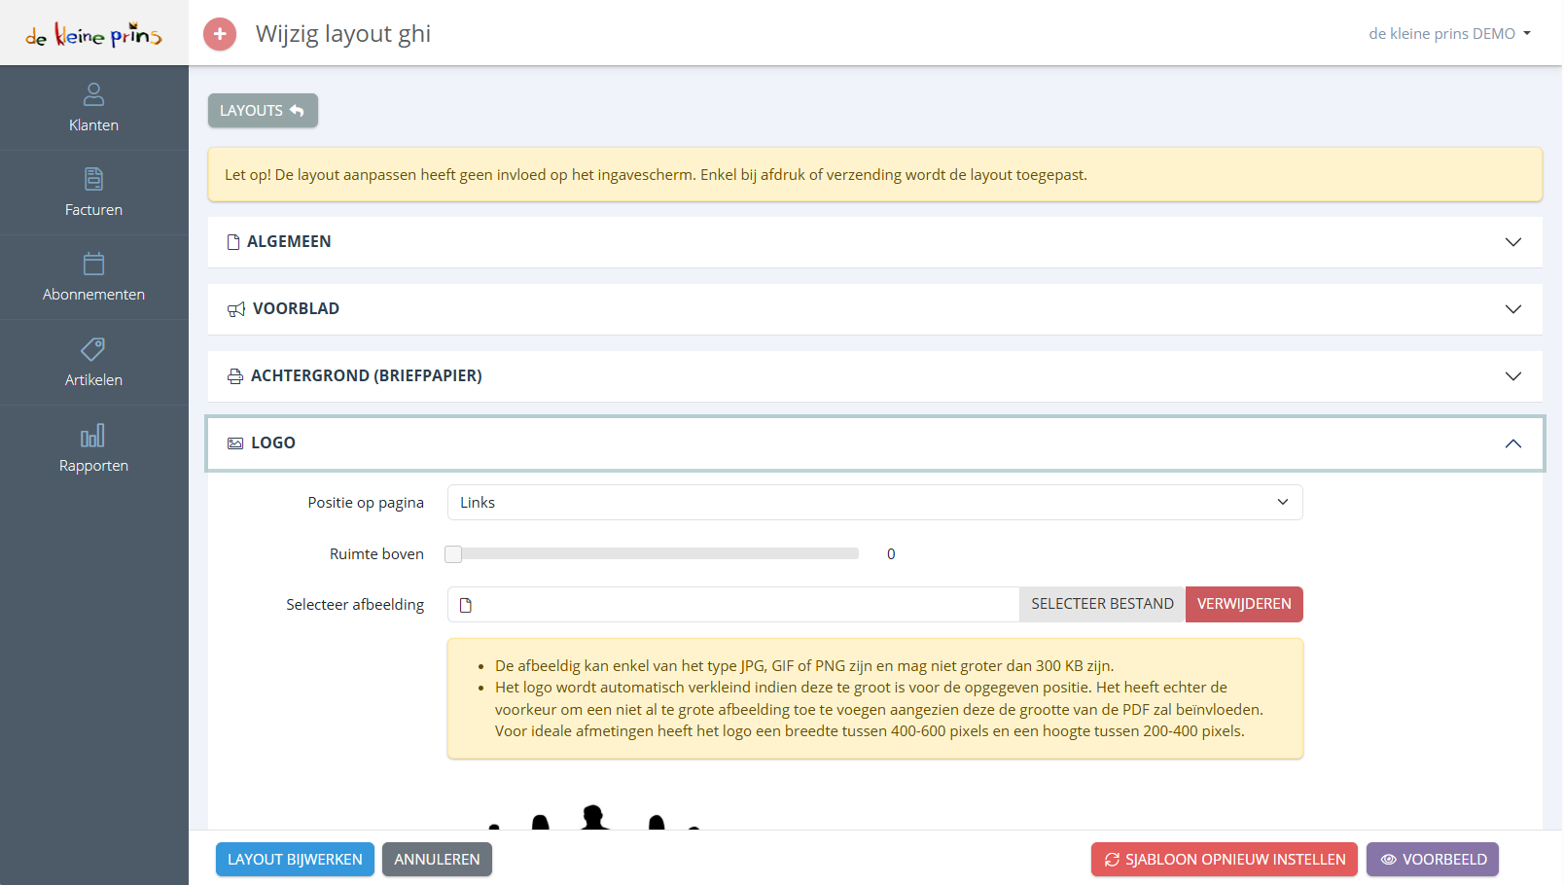Open the VOORBEELD preview
The image size is (1564, 885).
click(1433, 860)
